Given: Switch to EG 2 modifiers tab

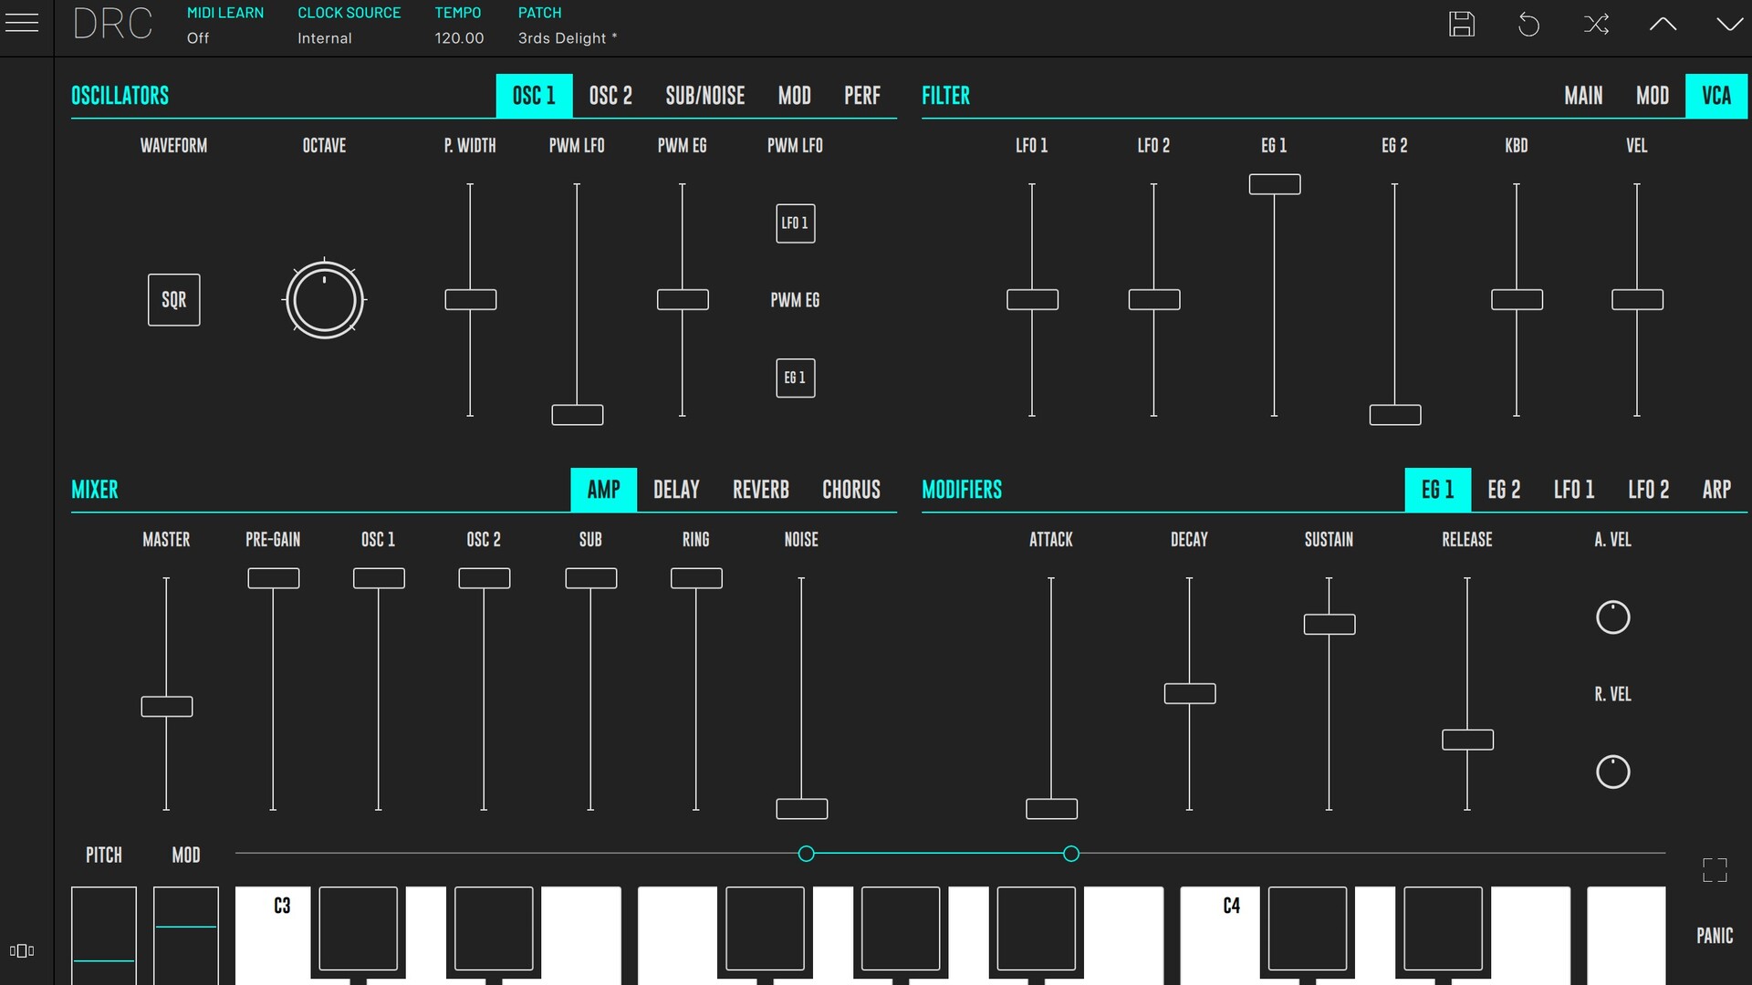Looking at the screenshot, I should pos(1504,490).
